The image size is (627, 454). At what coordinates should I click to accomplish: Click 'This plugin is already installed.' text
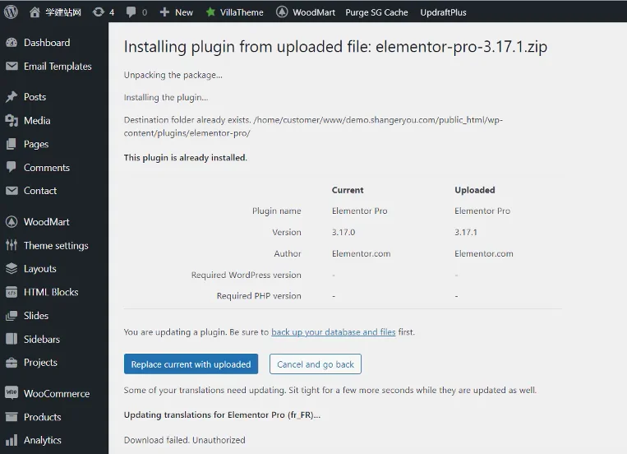click(185, 158)
